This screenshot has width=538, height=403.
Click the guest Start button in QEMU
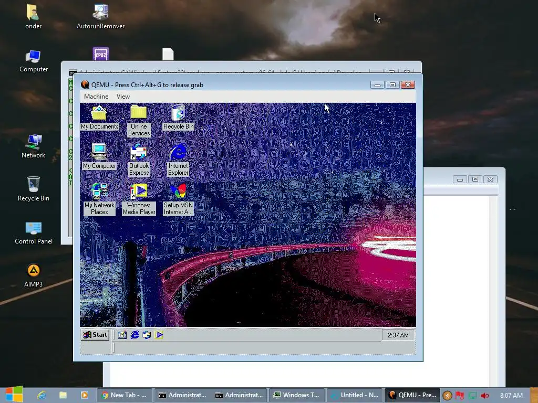tap(95, 335)
